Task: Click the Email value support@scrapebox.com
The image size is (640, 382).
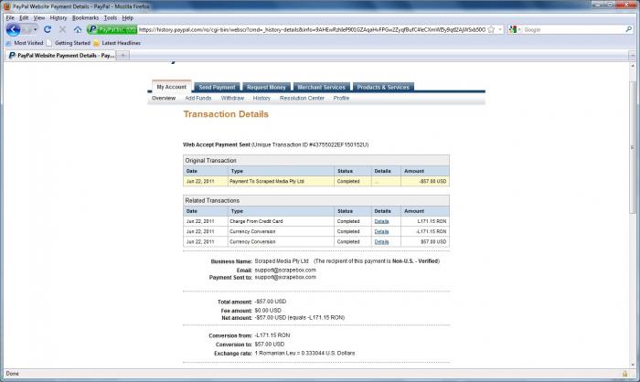Action: pos(285,270)
